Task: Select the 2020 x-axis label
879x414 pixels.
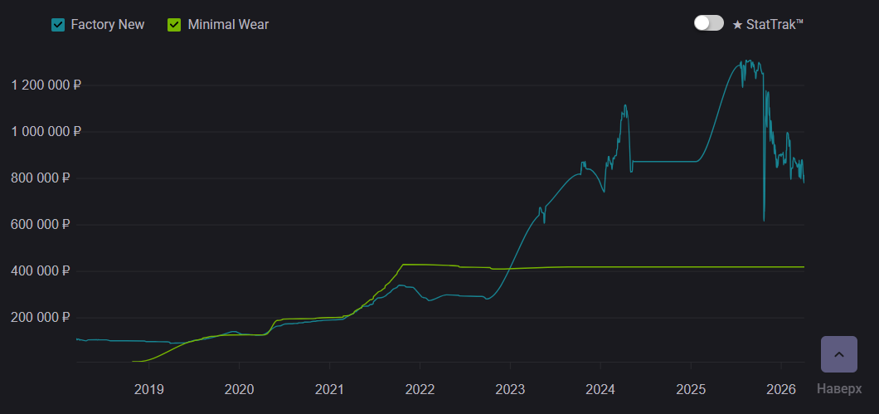Action: (x=239, y=389)
